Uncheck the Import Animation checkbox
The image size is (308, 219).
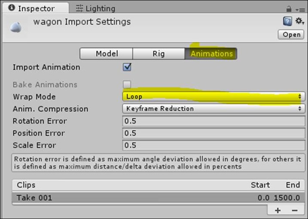(127, 67)
